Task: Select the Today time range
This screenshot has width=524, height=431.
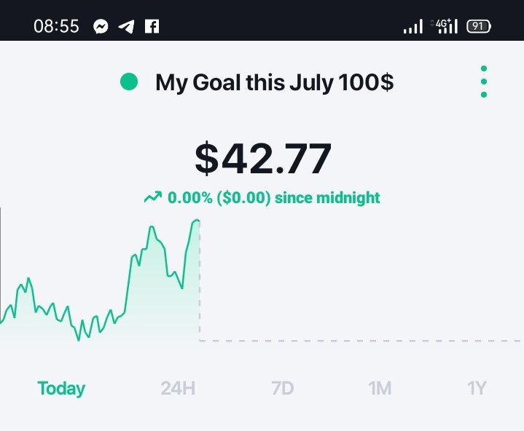Action: tap(61, 389)
